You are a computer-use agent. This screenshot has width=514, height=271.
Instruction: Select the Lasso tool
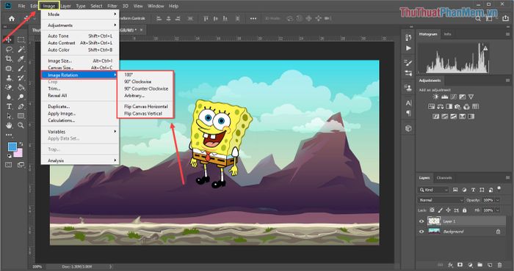[9, 49]
